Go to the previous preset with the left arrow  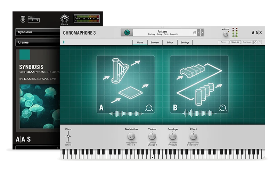pos(198,33)
